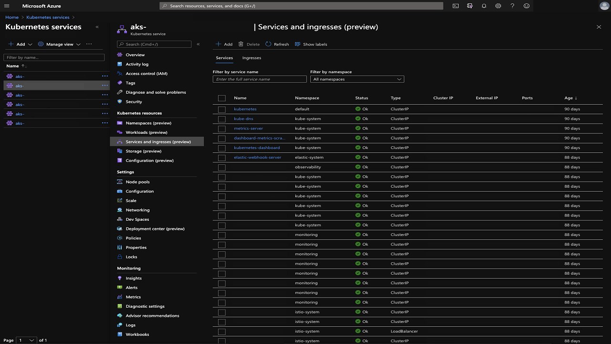Select the observability namespace row checkbox
Image resolution: width=611 pixels, height=344 pixels.
pos(221,167)
